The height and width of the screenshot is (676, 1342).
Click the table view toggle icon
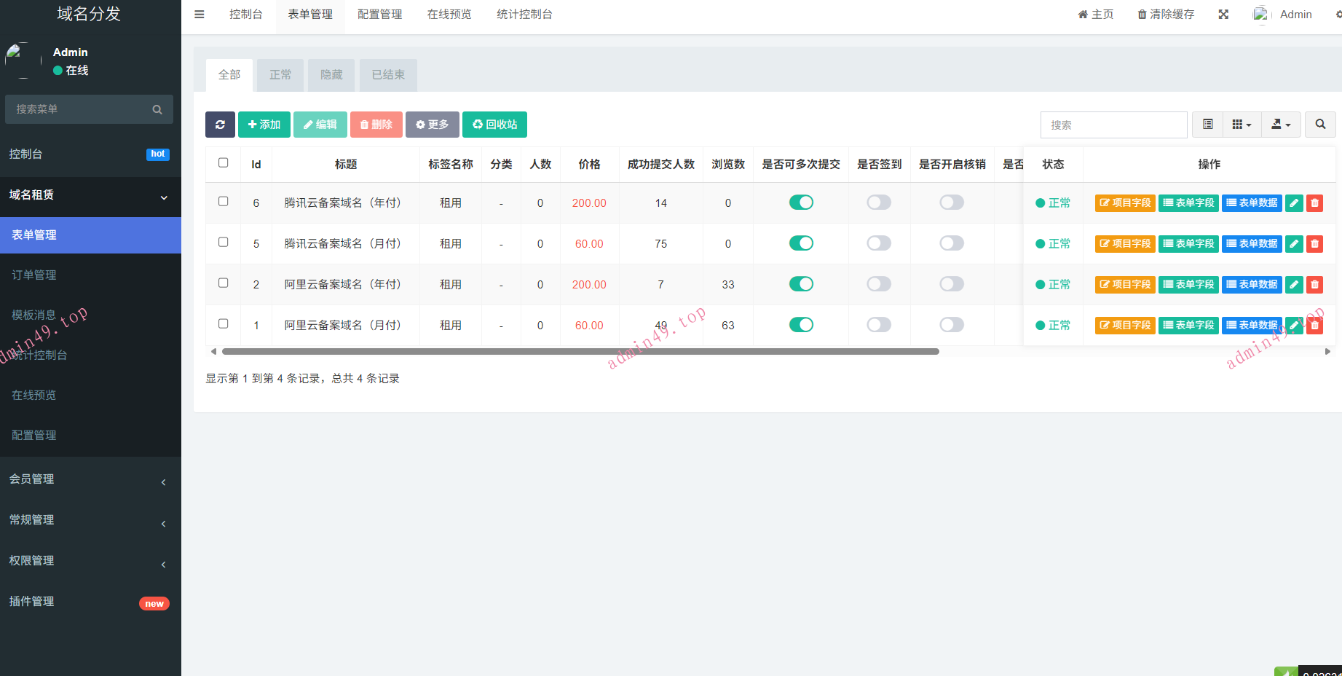tap(1207, 125)
